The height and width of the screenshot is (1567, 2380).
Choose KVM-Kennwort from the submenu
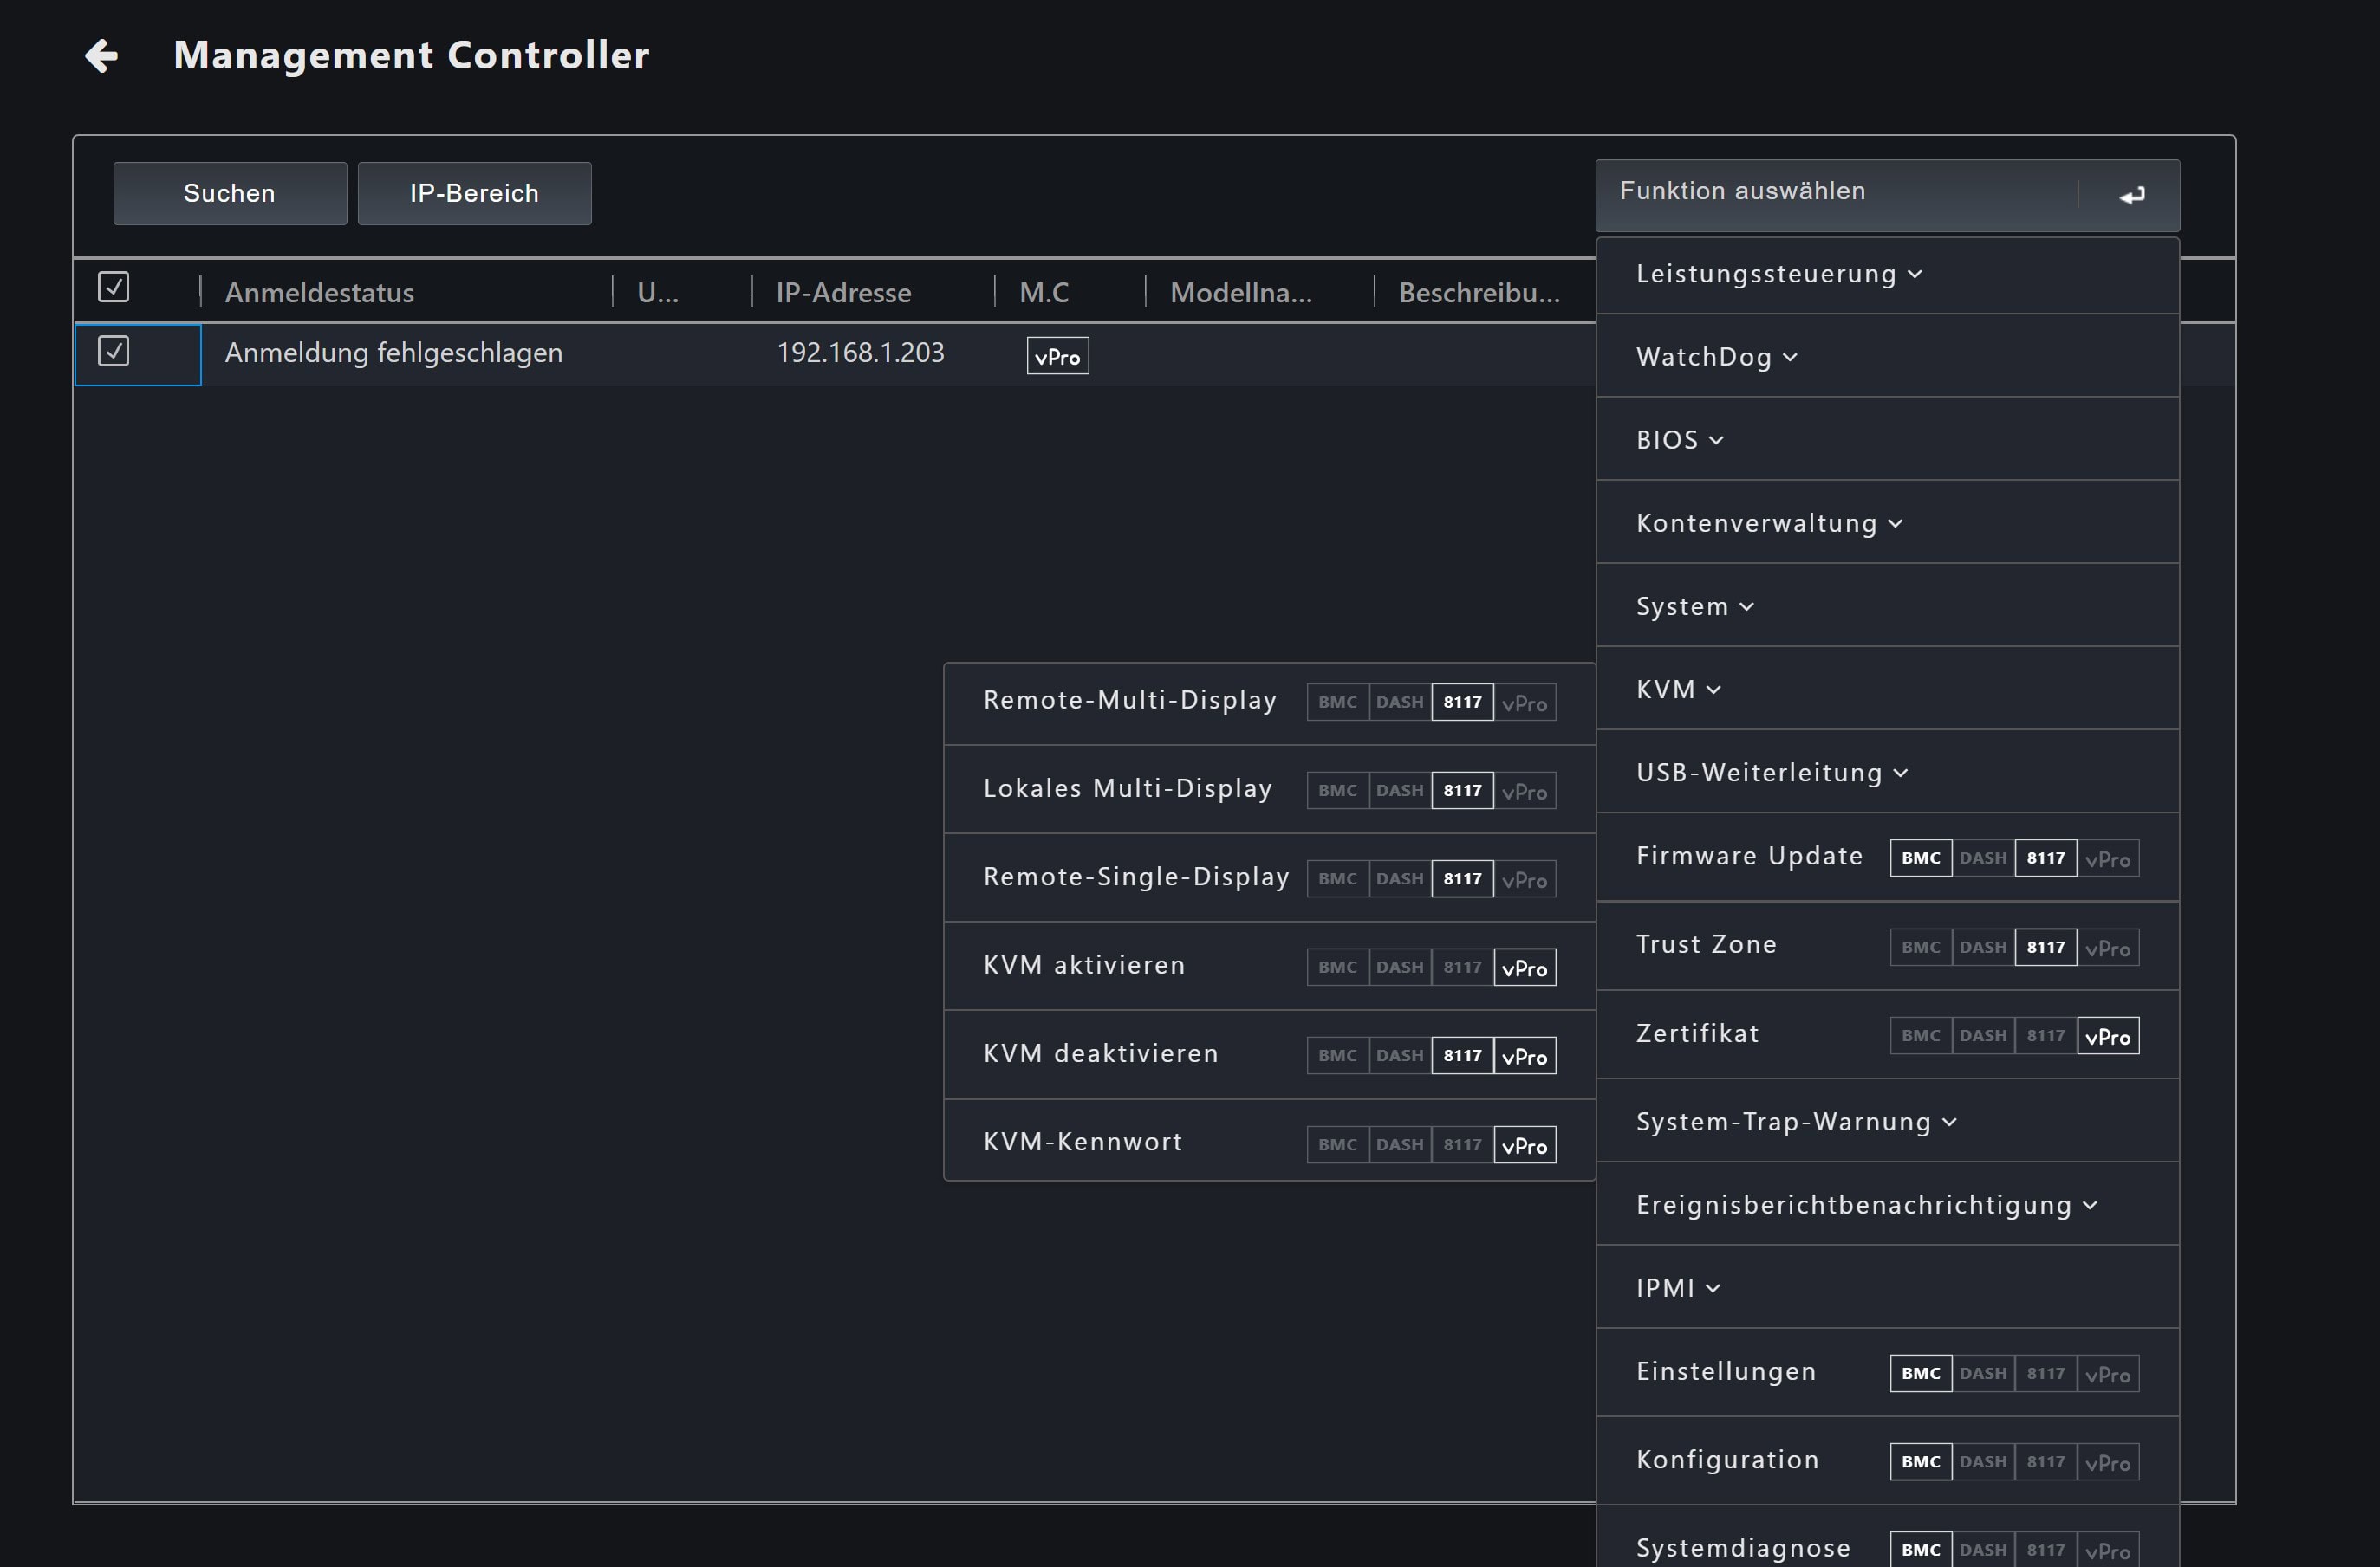coord(1083,1143)
